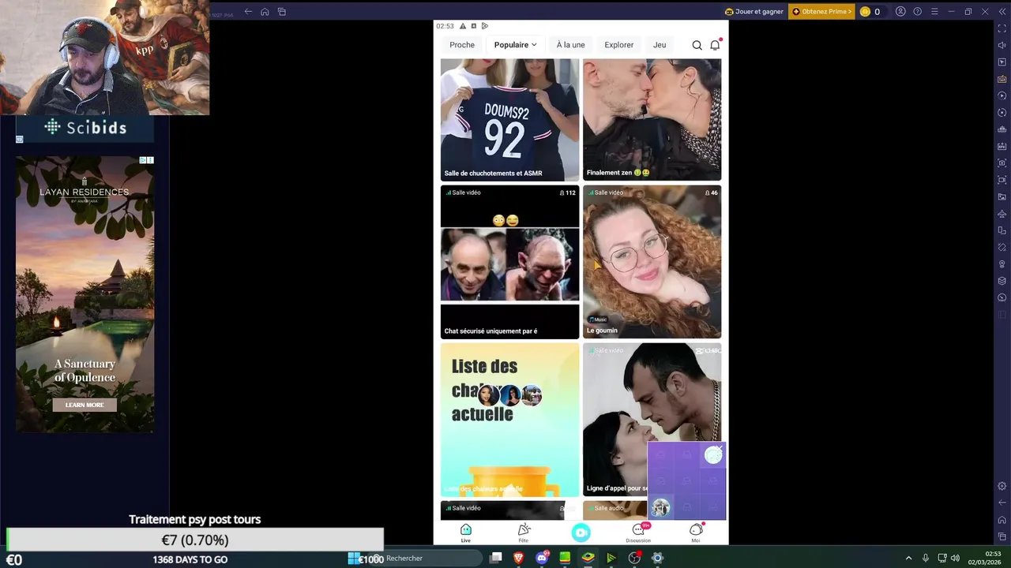1011x568 pixels.
Task: Click the microphone icon in system tray
Action: pos(926,558)
